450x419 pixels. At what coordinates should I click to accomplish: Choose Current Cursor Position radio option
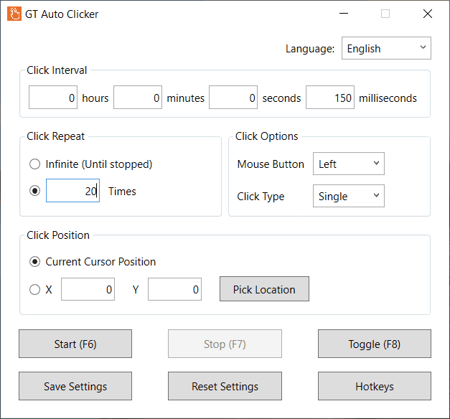pyautogui.click(x=34, y=261)
